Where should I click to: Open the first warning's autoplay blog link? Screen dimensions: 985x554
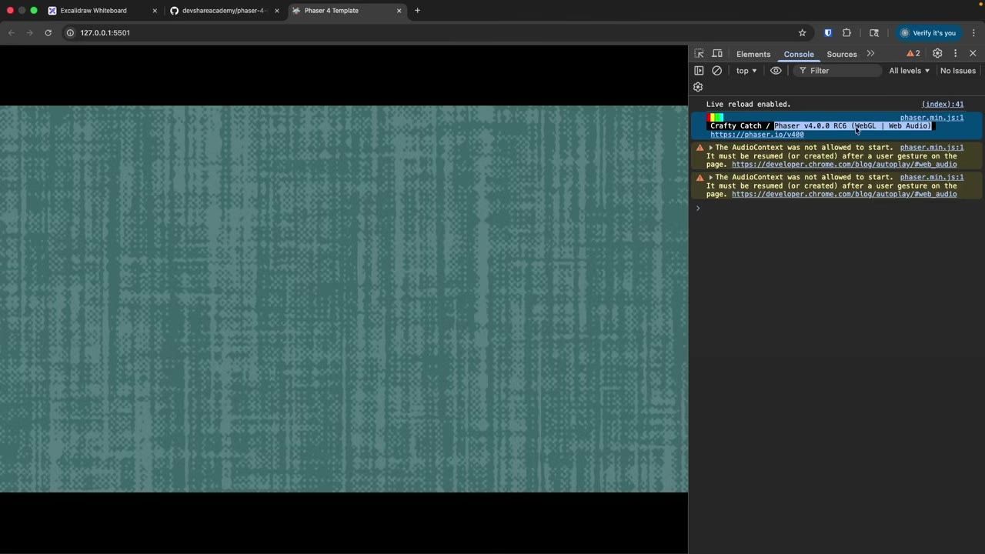pos(844,165)
